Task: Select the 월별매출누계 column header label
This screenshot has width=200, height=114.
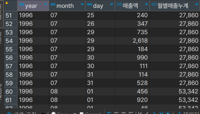Action: (173, 6)
